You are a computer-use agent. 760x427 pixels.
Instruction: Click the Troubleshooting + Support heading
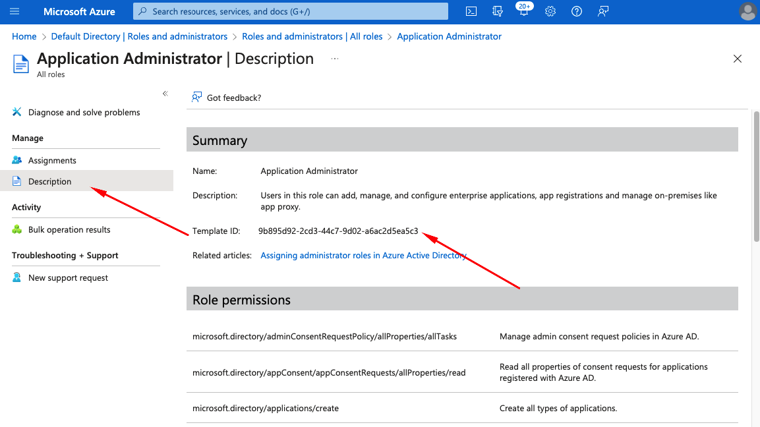65,256
